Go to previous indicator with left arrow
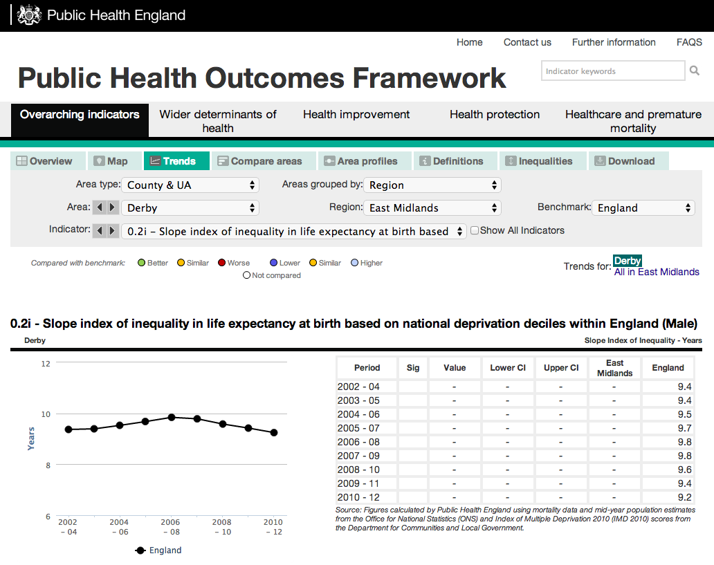Viewport: 714px width, 565px height. tap(99, 230)
